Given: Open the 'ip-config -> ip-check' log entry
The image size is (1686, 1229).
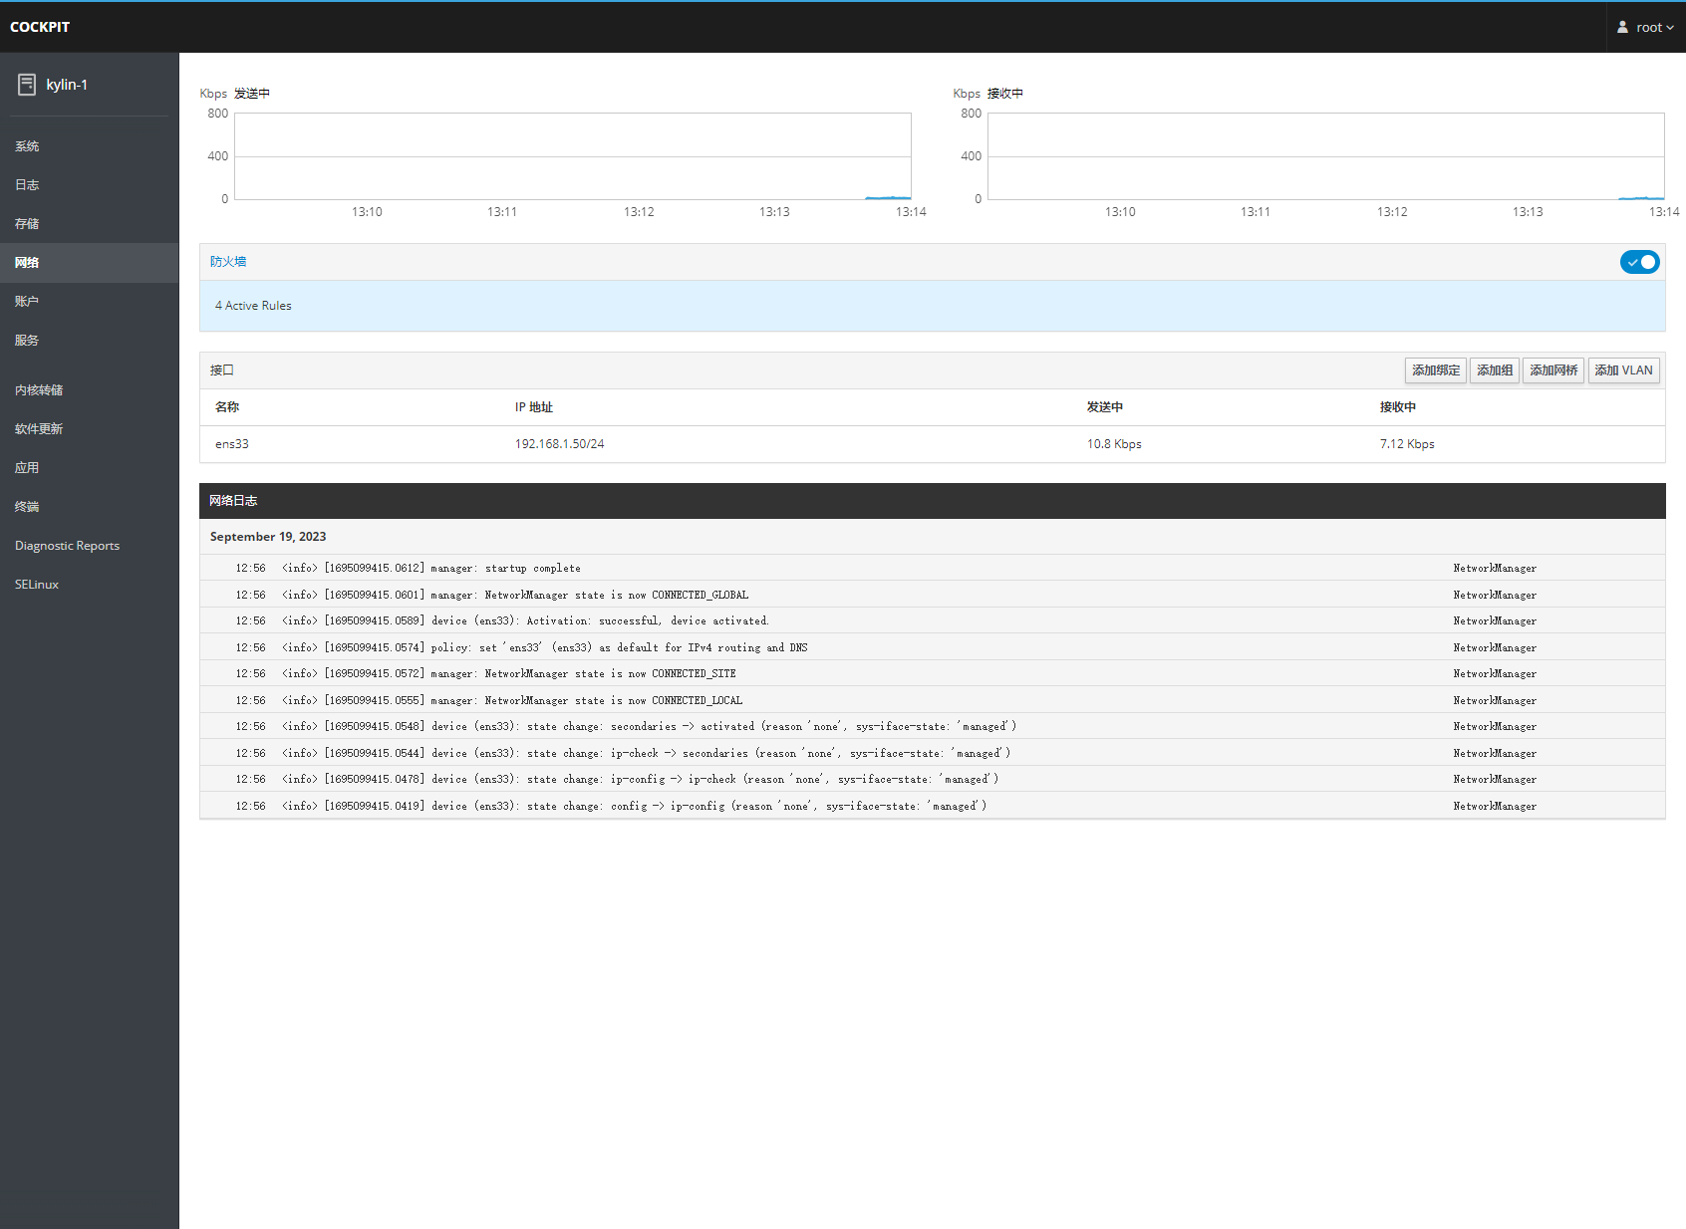Looking at the screenshot, I should (932, 779).
